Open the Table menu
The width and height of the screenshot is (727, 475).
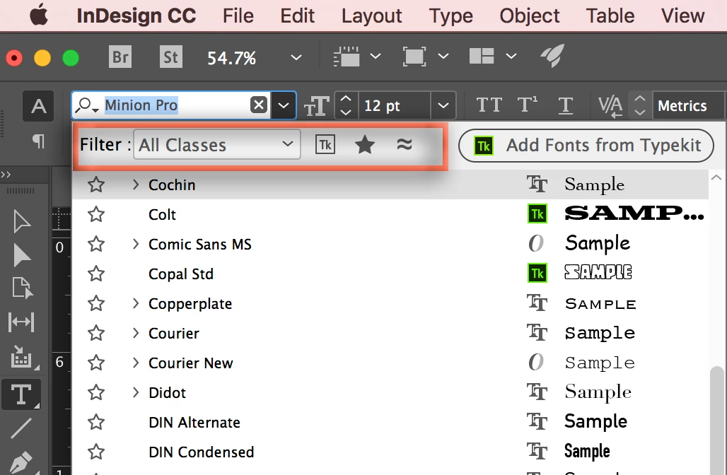pos(610,16)
